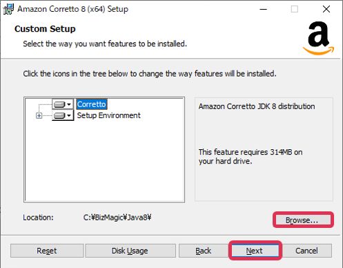Click the install location path C:¥BizMagic¥Java8¥
343x268 pixels.
click(117, 218)
